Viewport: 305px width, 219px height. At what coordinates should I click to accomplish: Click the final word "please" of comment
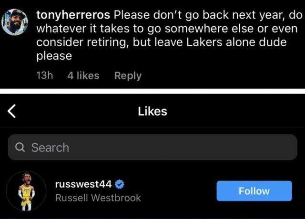(54, 56)
